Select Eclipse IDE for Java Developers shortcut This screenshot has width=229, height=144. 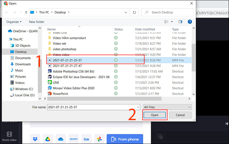[81, 77]
